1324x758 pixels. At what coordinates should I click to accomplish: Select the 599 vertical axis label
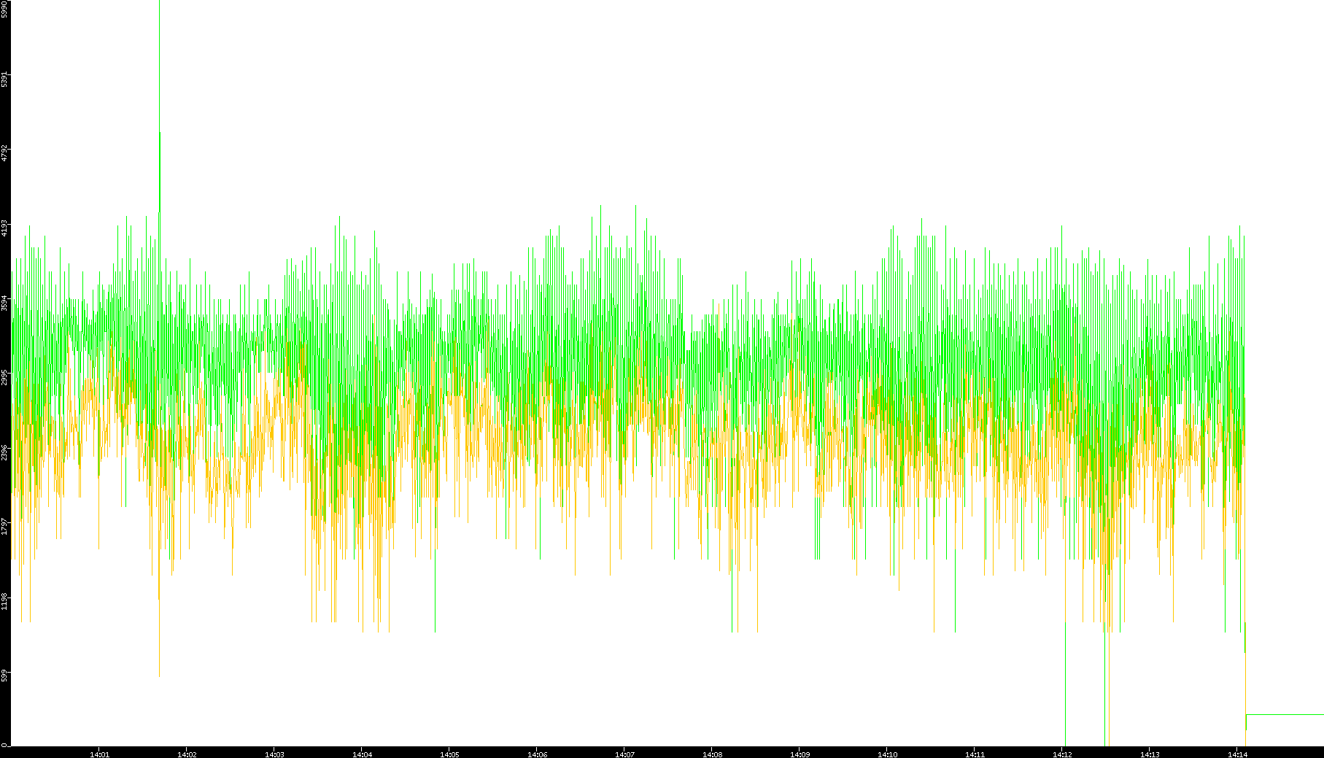[4, 676]
